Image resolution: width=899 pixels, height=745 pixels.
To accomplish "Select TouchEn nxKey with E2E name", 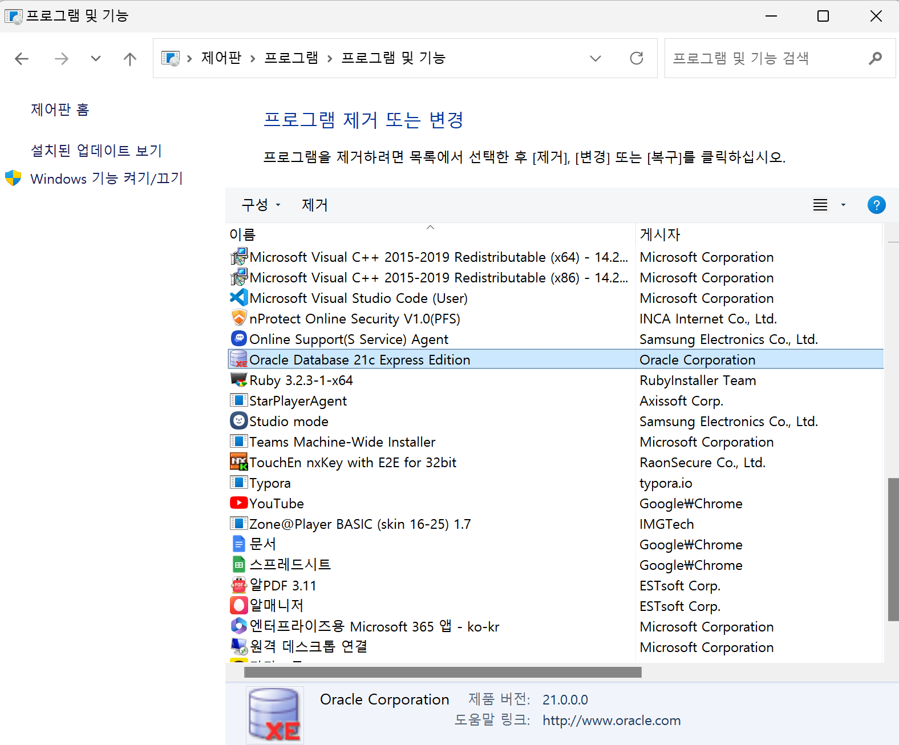I will click(x=353, y=463).
